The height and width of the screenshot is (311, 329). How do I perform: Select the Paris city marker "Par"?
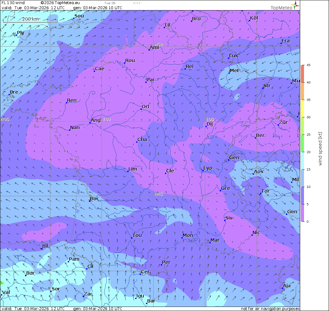point(146,82)
